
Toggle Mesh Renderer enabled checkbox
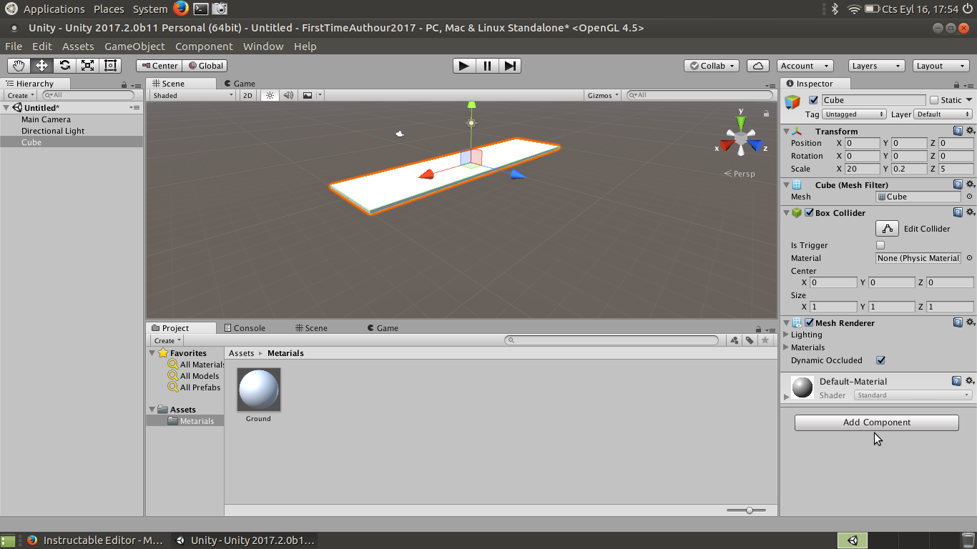pos(809,322)
